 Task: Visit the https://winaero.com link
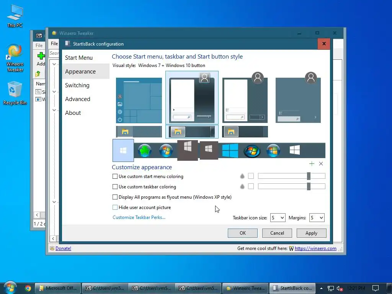[315, 248]
